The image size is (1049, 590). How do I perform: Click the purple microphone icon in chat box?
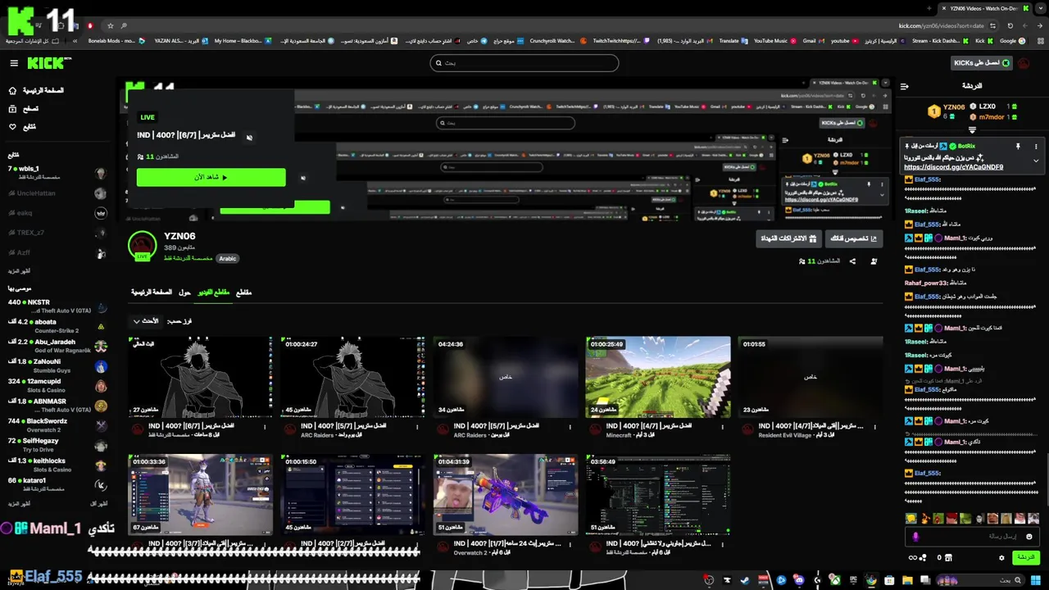(x=915, y=537)
